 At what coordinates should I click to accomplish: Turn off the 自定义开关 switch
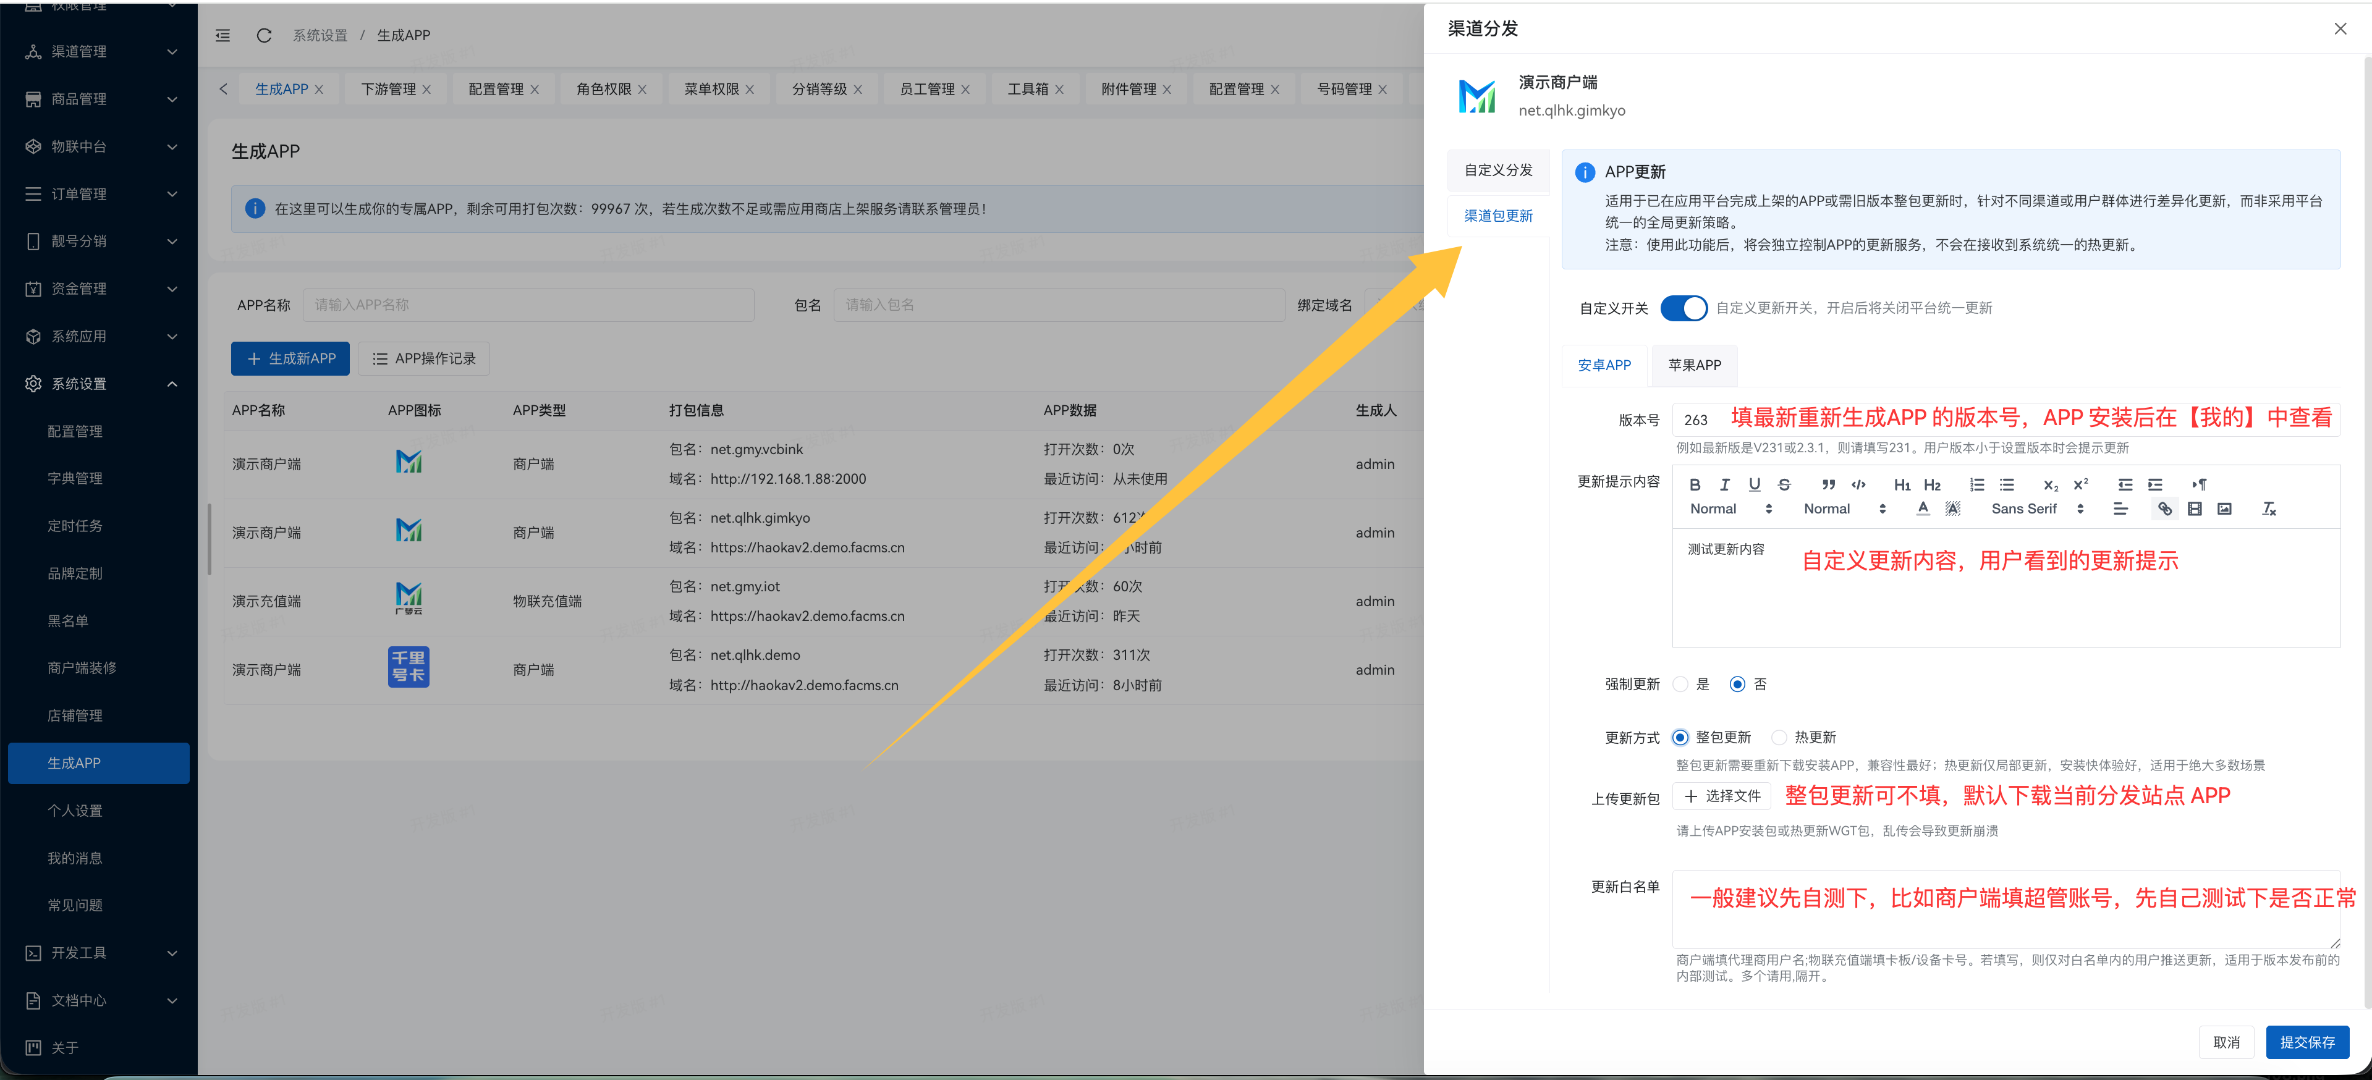tap(1684, 308)
